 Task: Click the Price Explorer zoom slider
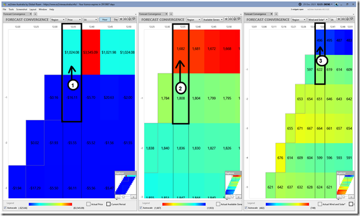[125, 197]
